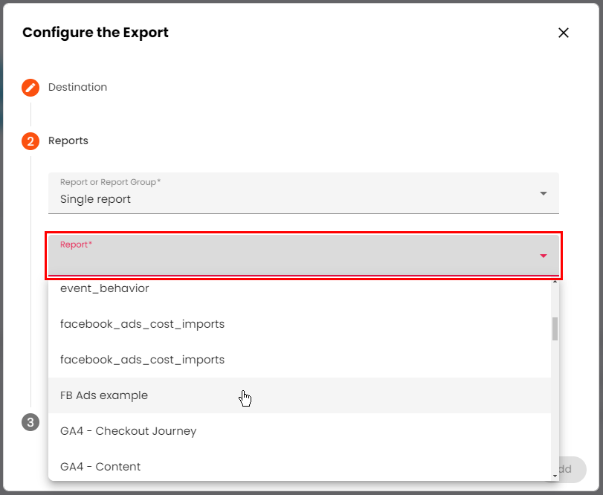The height and width of the screenshot is (495, 603).
Task: Click the list scrollbar down arrow
Action: click(x=555, y=476)
